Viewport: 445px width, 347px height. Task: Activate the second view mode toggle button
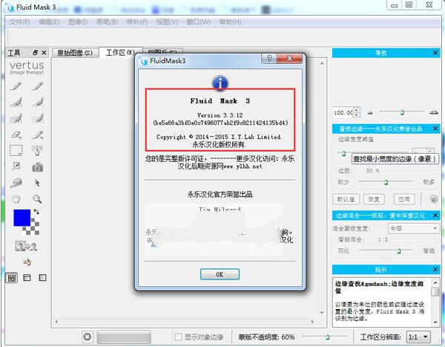point(27,278)
